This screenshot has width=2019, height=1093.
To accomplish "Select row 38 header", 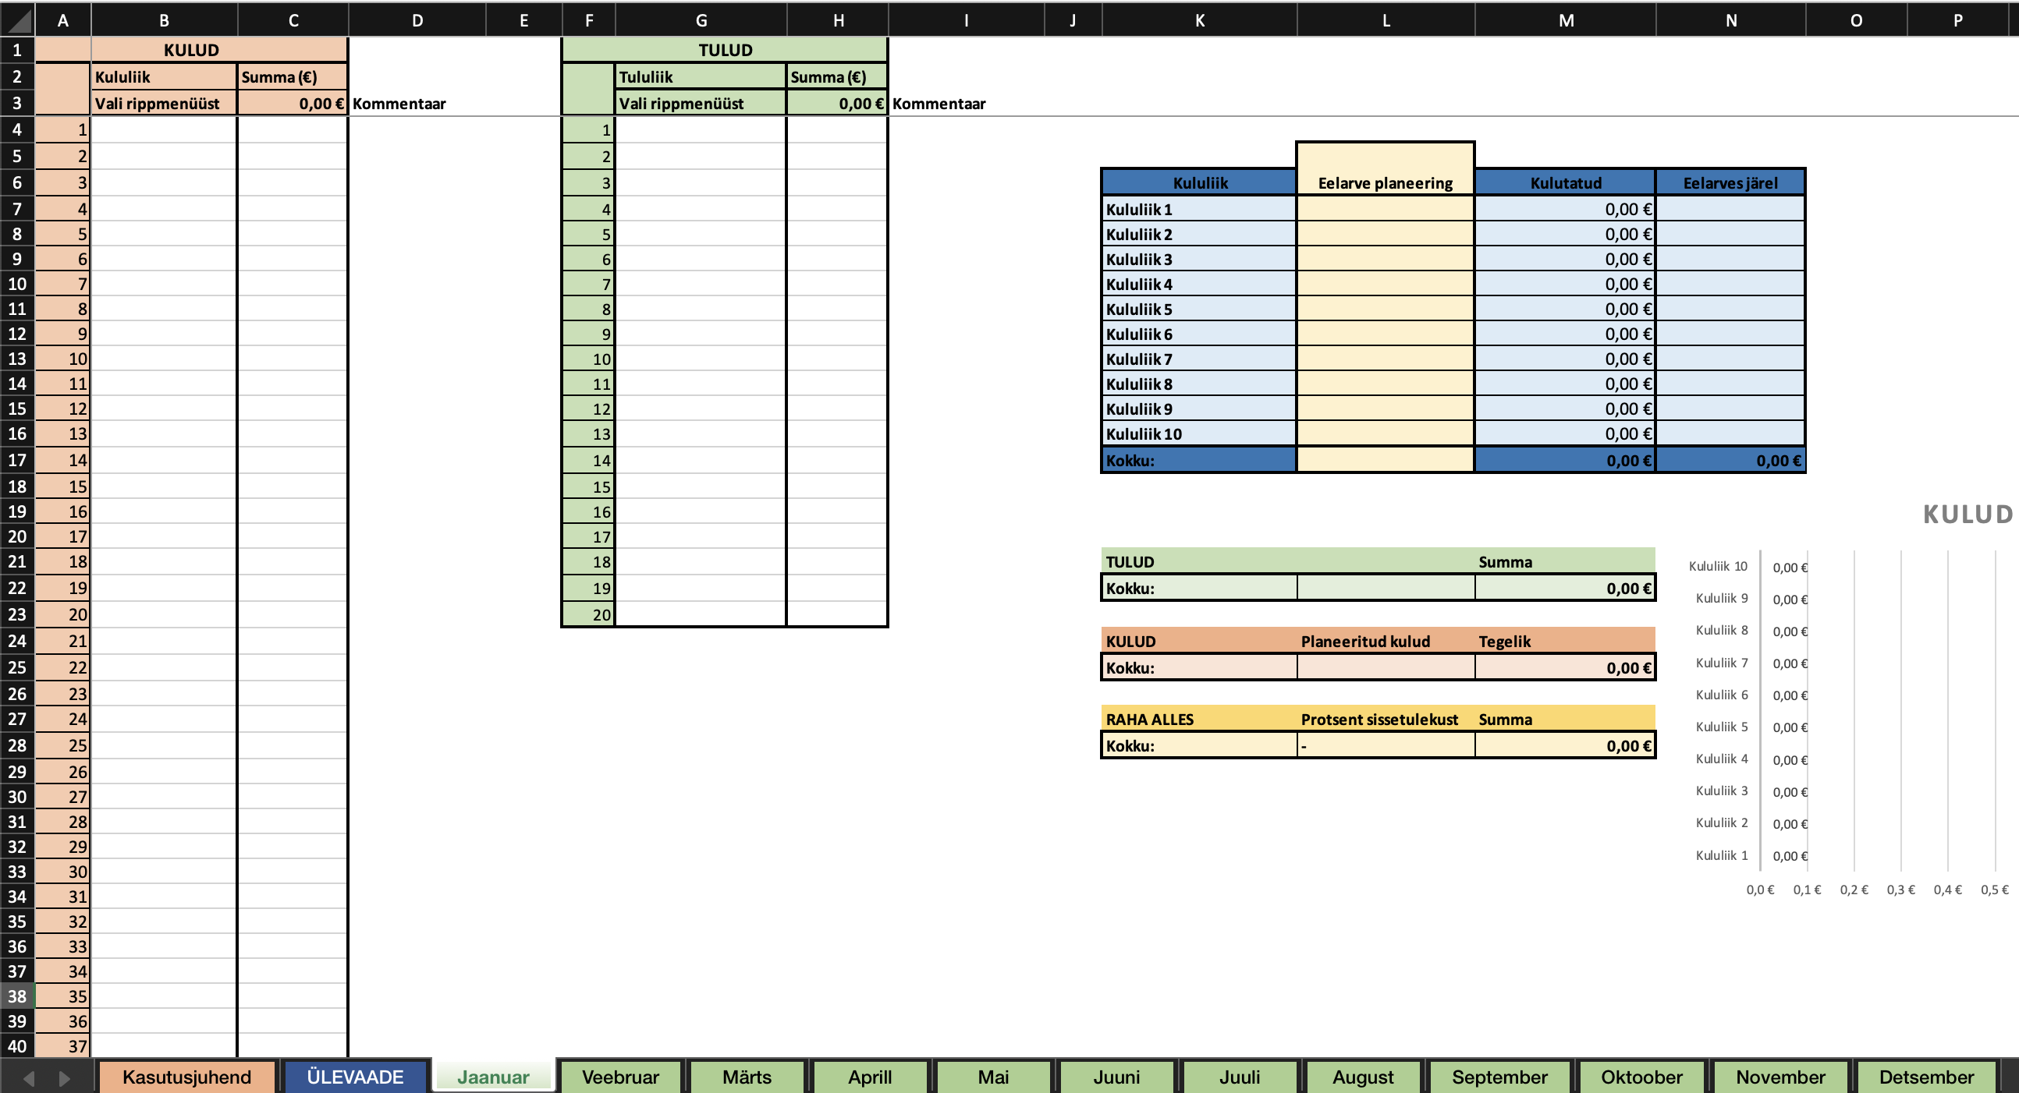I will point(17,996).
